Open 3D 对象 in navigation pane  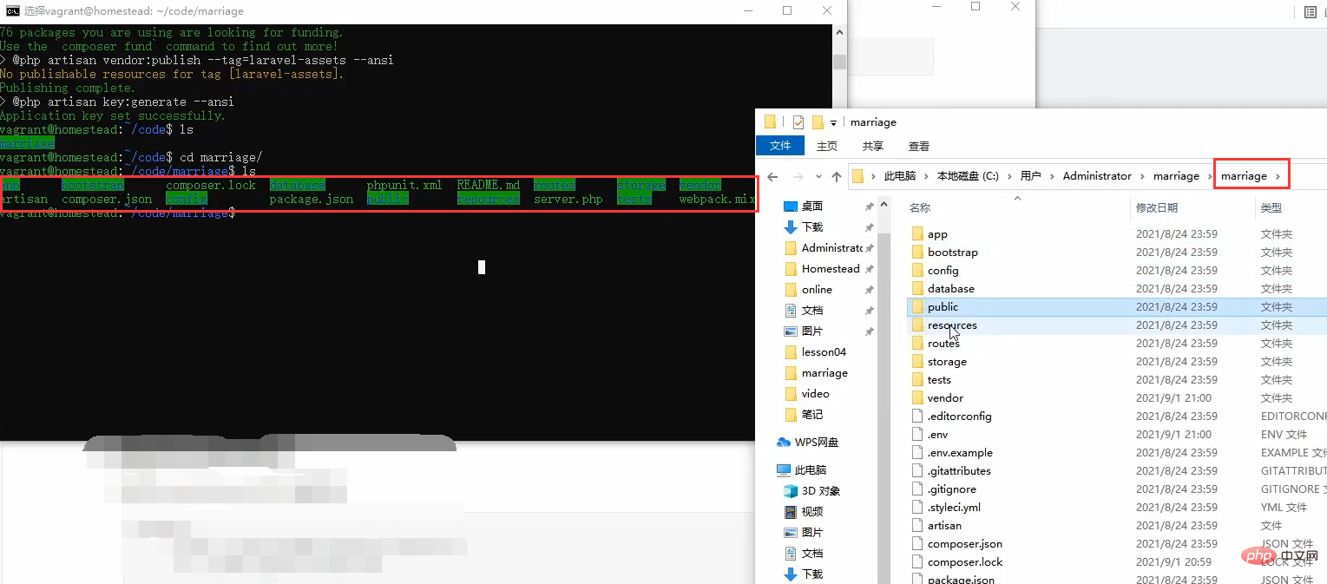820,490
